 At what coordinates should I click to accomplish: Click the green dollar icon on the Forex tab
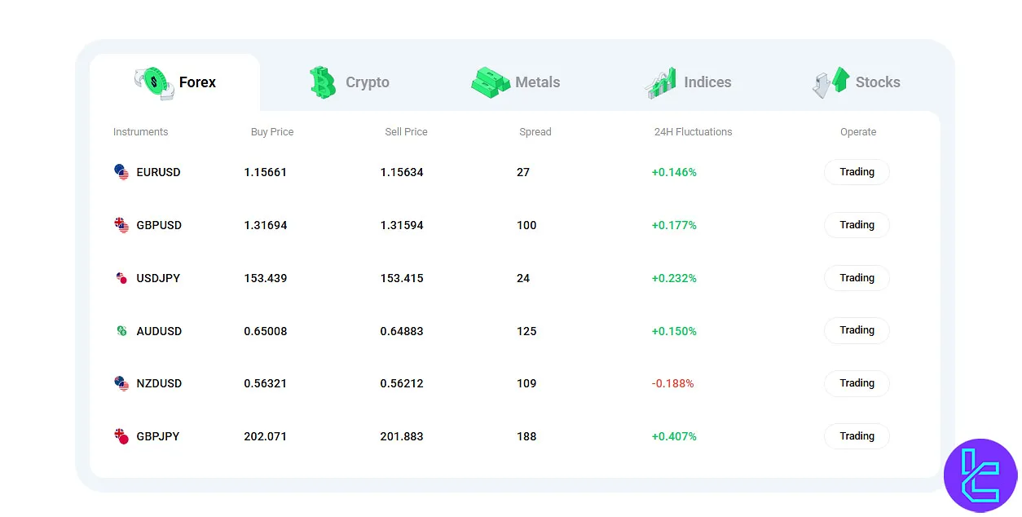tap(153, 81)
